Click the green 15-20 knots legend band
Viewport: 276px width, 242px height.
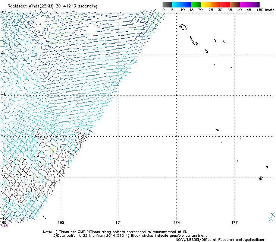pyautogui.click(x=196, y=4)
